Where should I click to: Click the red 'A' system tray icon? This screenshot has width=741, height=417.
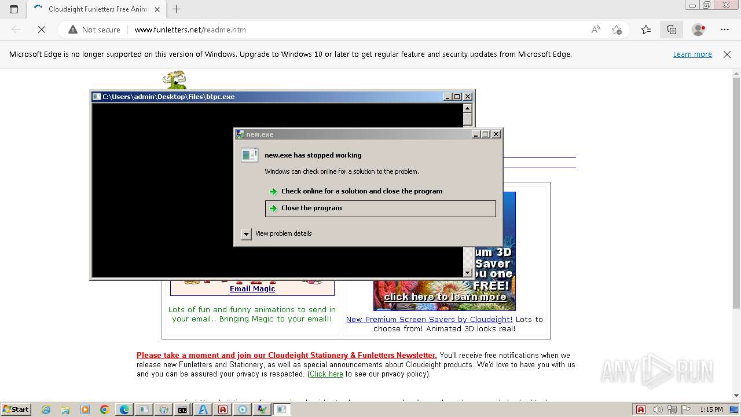point(641,409)
